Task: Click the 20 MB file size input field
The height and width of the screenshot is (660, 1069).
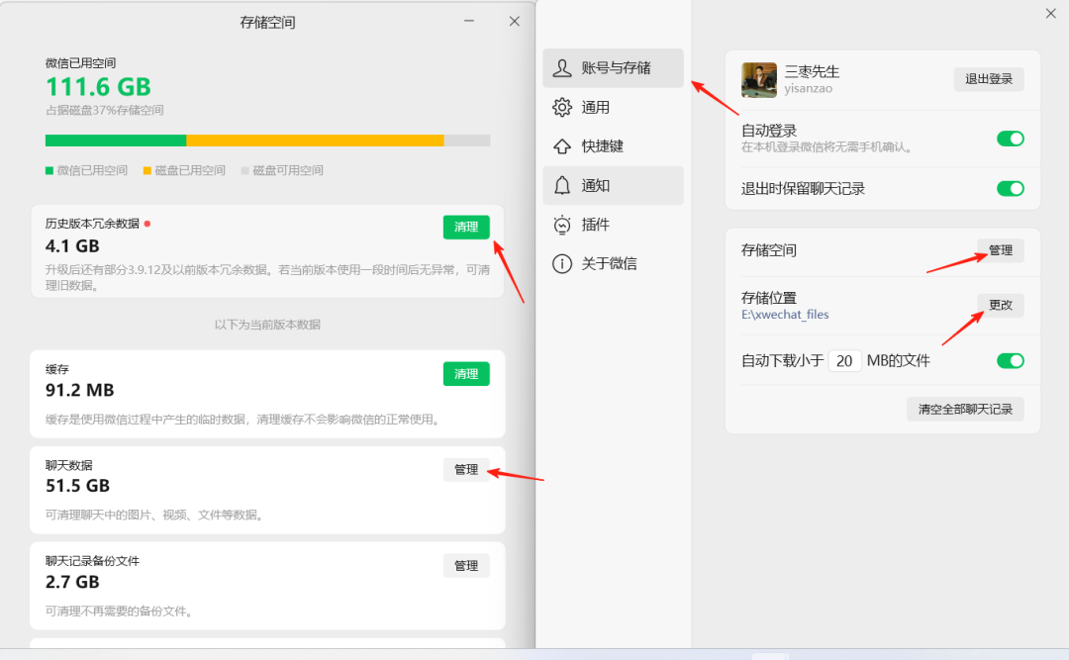Action: coord(845,360)
